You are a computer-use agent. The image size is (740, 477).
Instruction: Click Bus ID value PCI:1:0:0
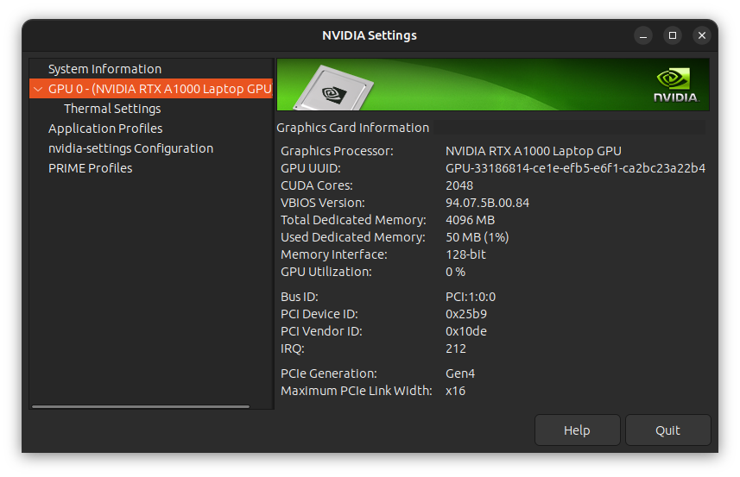click(x=471, y=297)
